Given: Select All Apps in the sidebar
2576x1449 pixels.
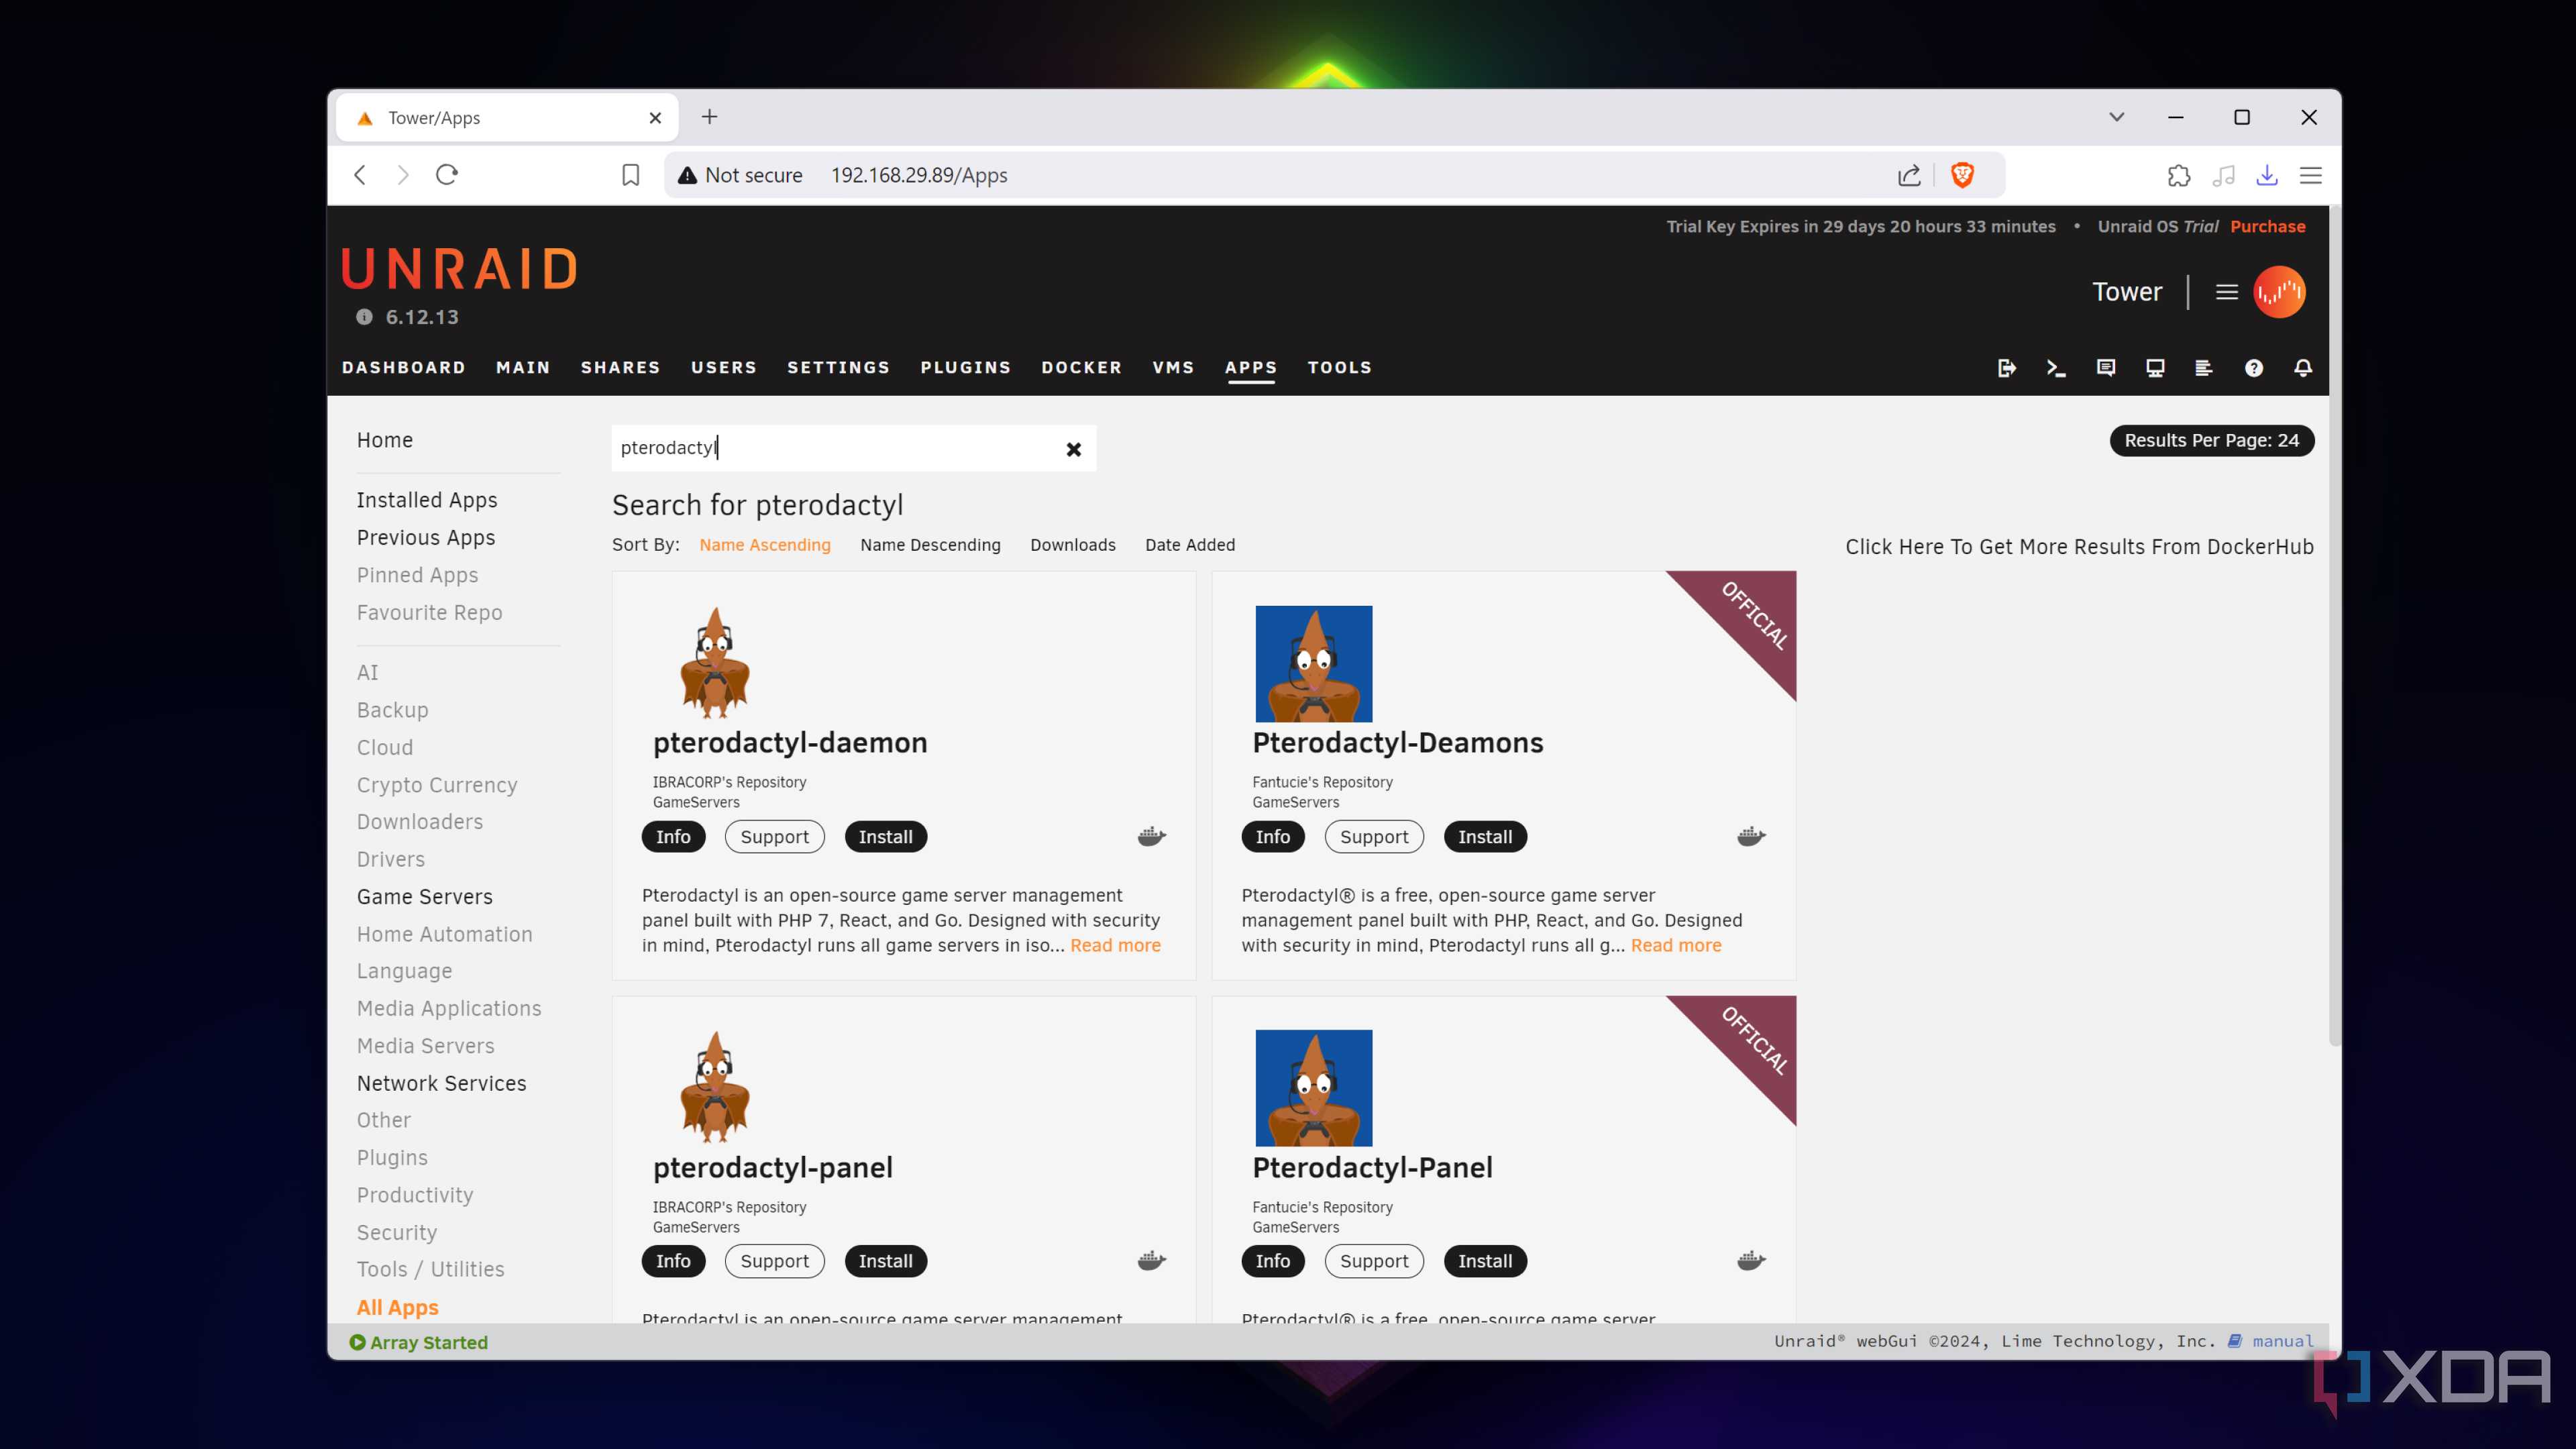Looking at the screenshot, I should tap(397, 1307).
